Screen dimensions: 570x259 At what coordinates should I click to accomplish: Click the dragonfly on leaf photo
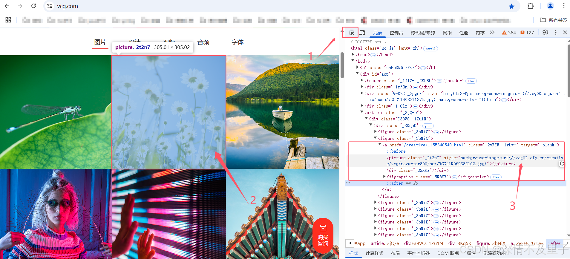pyautogui.click(x=56, y=112)
